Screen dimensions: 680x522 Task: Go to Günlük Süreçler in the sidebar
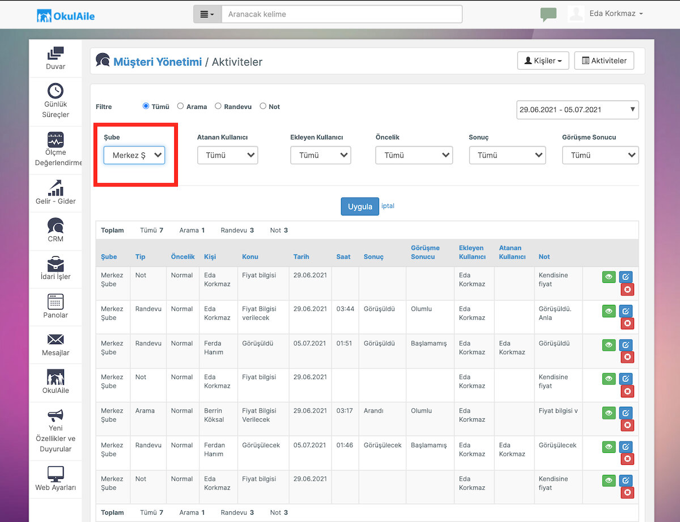coord(56,101)
